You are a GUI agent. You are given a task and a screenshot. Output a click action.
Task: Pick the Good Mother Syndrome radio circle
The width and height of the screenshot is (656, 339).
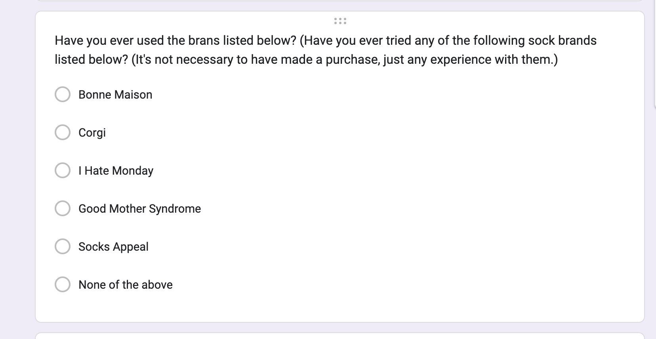(x=63, y=209)
